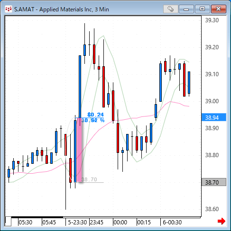Click the 39.10 price axis label
This screenshot has width=231, height=231.
[x=212, y=74]
